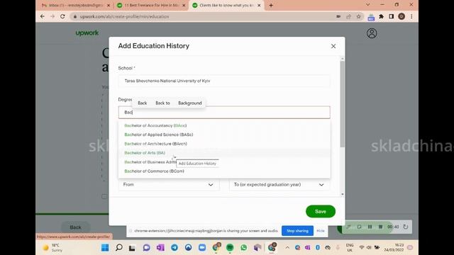454x255 pixels.
Task: Click the Degree input field containing 'Bac'
Action: click(x=224, y=112)
